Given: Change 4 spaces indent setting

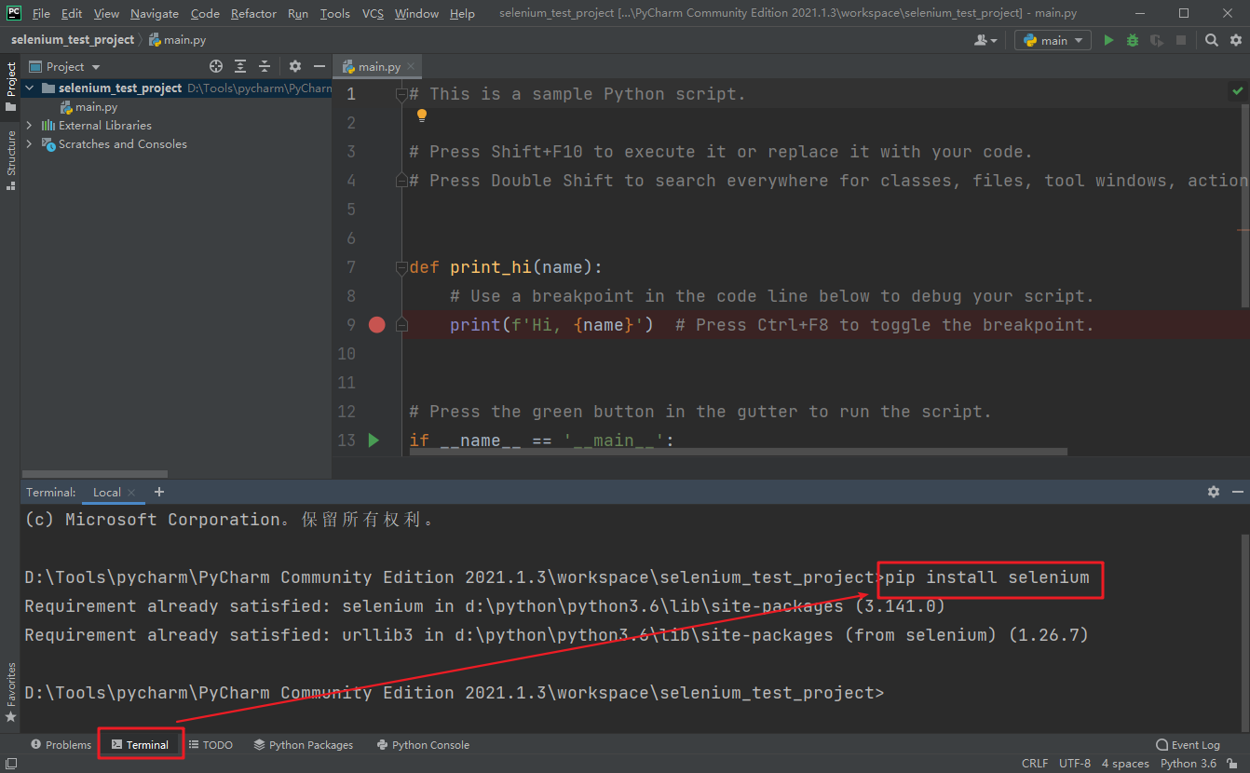Looking at the screenshot, I should tap(1125, 764).
